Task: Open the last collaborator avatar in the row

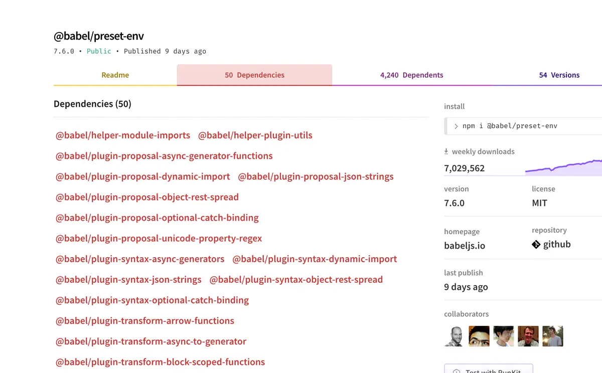Action: (552, 336)
